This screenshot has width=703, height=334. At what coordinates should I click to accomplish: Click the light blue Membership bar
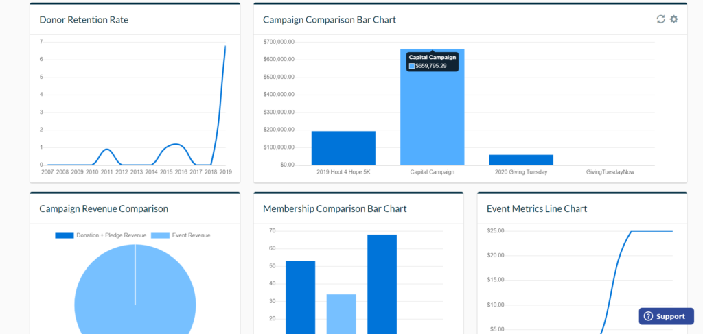pyautogui.click(x=341, y=314)
